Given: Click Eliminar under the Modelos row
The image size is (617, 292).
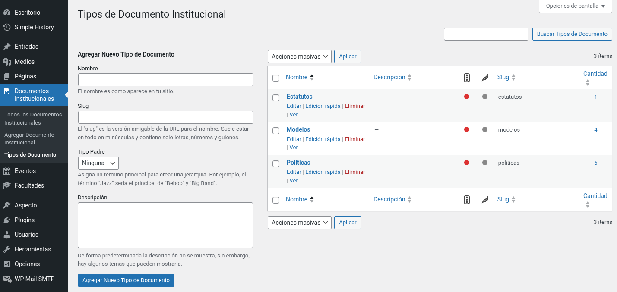Looking at the screenshot, I should click(355, 139).
